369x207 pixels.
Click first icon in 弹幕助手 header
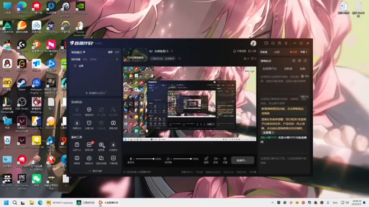coord(294,61)
